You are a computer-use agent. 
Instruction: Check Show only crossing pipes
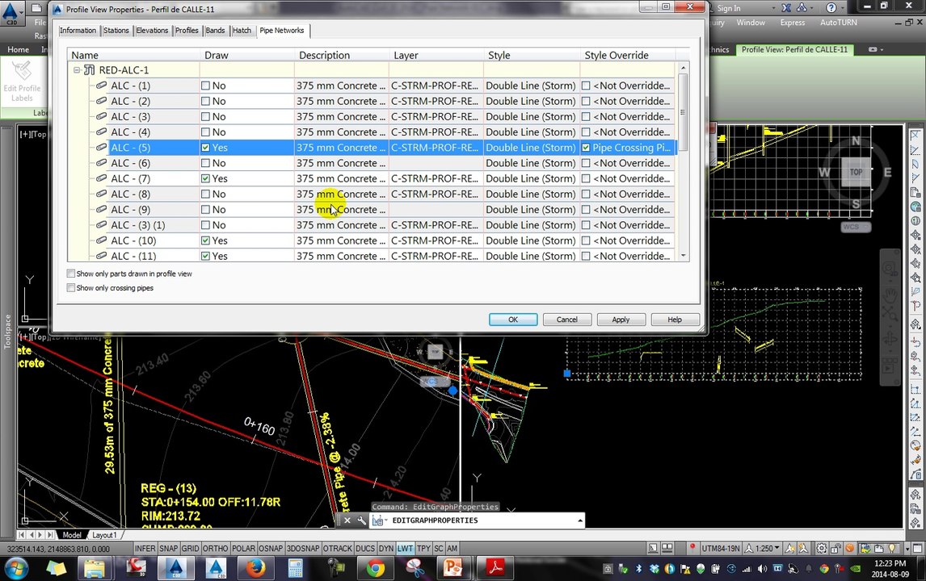pyautogui.click(x=71, y=288)
